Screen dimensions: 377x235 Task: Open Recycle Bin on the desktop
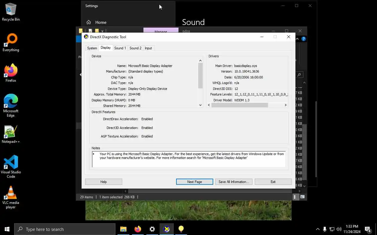pyautogui.click(x=11, y=12)
